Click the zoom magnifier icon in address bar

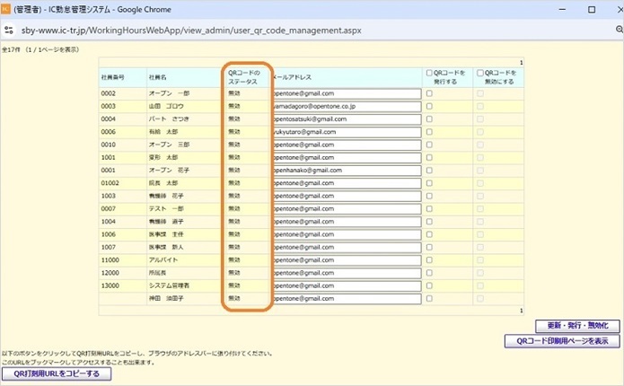pyautogui.click(x=620, y=30)
